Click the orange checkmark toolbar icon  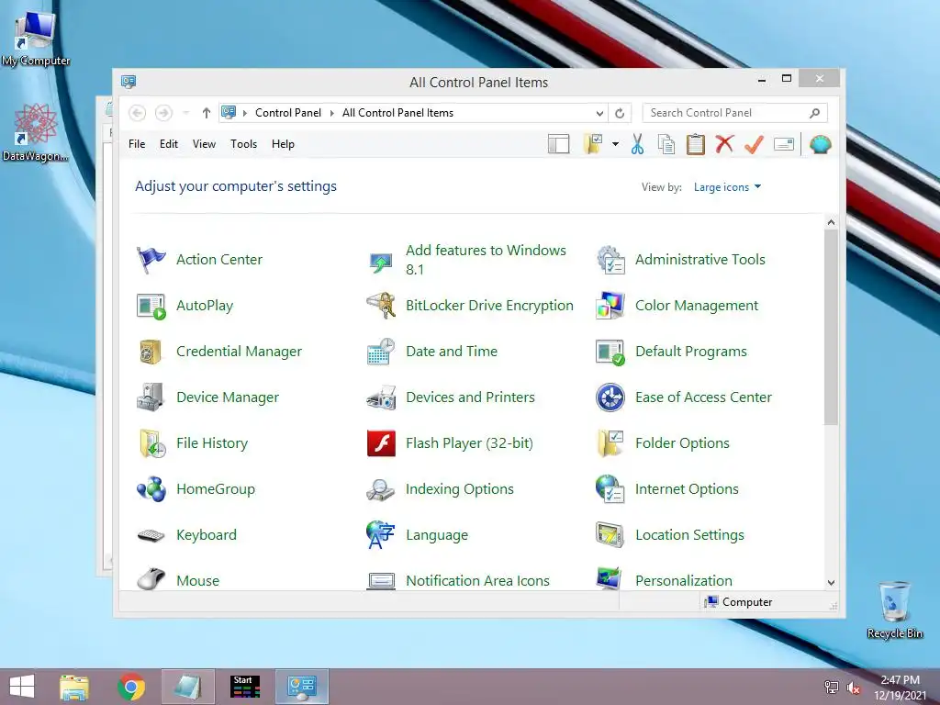coord(755,144)
